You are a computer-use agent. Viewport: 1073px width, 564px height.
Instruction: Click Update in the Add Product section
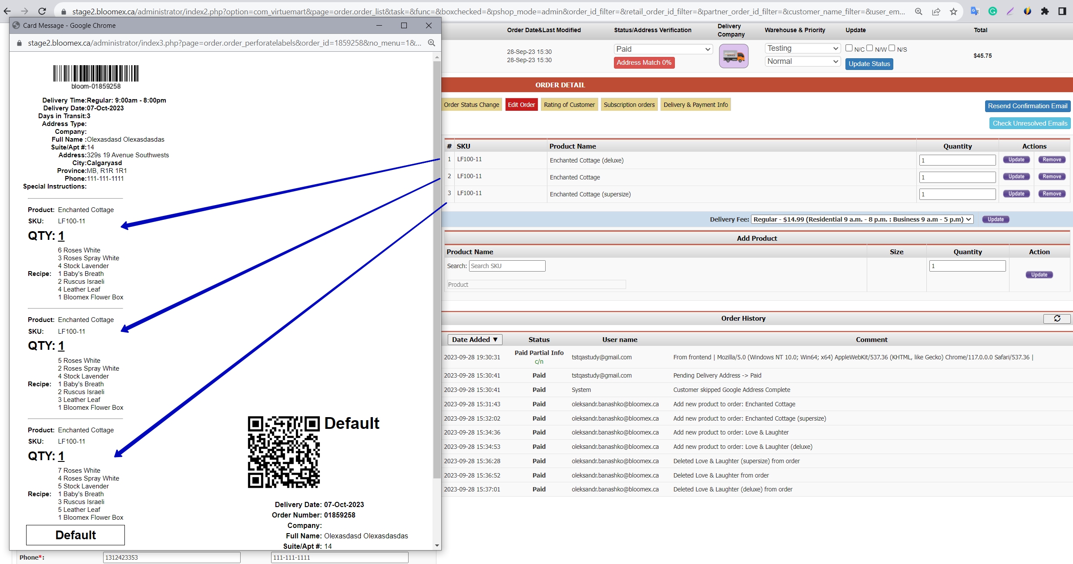[1039, 275]
